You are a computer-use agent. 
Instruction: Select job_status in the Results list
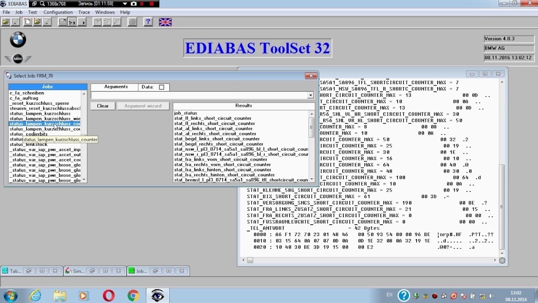click(x=186, y=113)
